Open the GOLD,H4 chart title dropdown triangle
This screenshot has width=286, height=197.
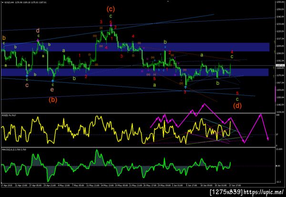pyautogui.click(x=2, y=2)
